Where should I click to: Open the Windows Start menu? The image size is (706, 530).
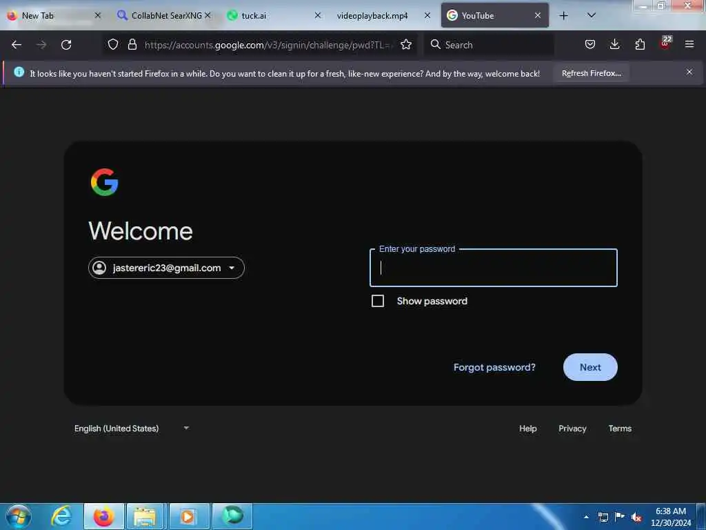(x=18, y=516)
